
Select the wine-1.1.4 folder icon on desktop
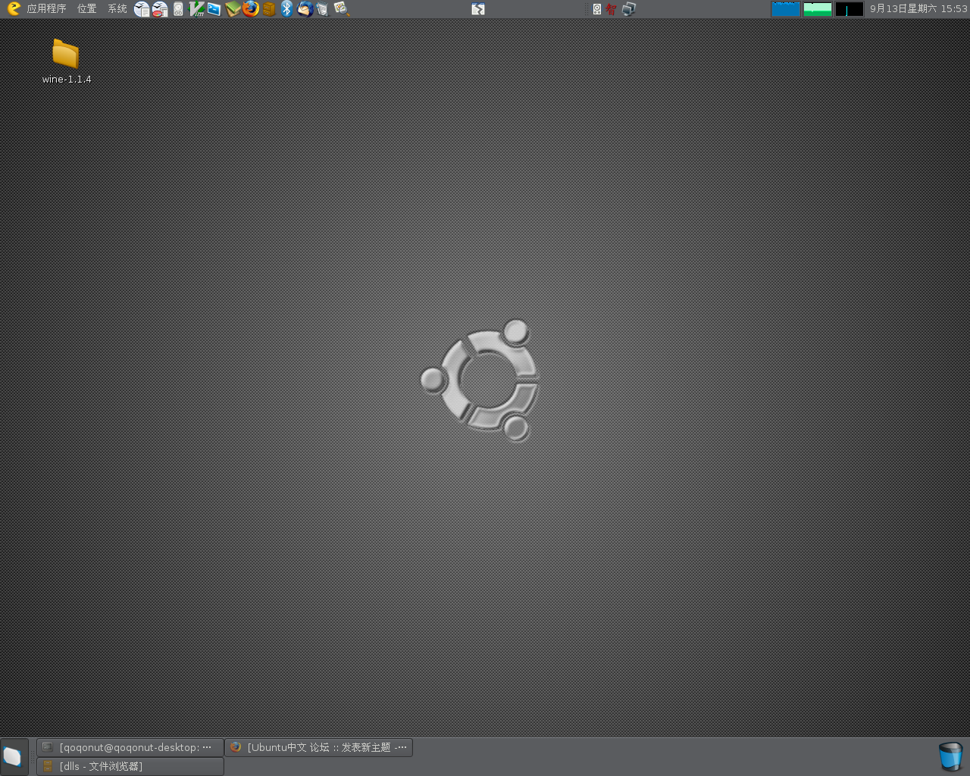66,54
